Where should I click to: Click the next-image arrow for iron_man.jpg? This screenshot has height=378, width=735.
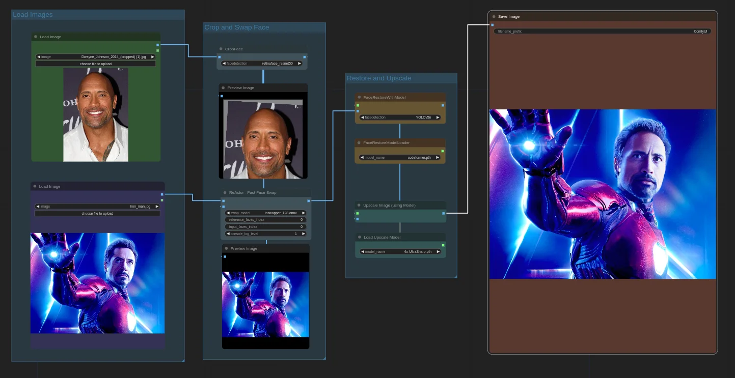click(x=156, y=207)
